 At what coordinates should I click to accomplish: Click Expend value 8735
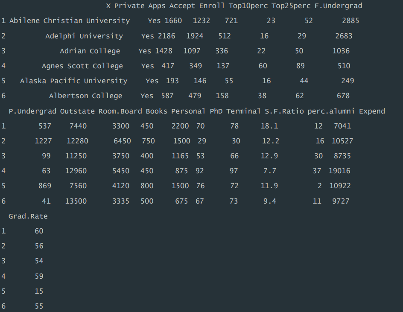point(342,156)
